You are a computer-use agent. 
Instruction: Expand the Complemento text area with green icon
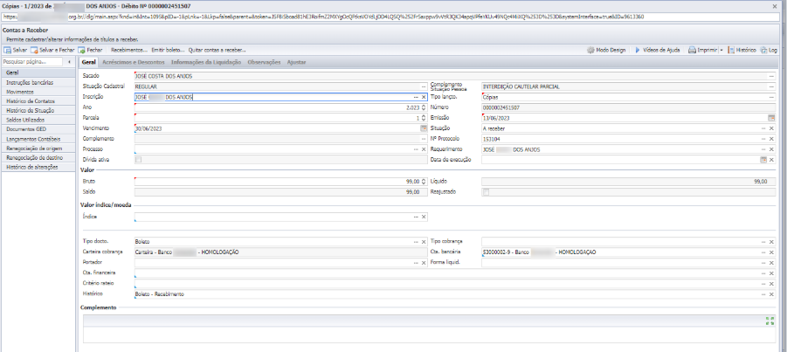coord(770,321)
